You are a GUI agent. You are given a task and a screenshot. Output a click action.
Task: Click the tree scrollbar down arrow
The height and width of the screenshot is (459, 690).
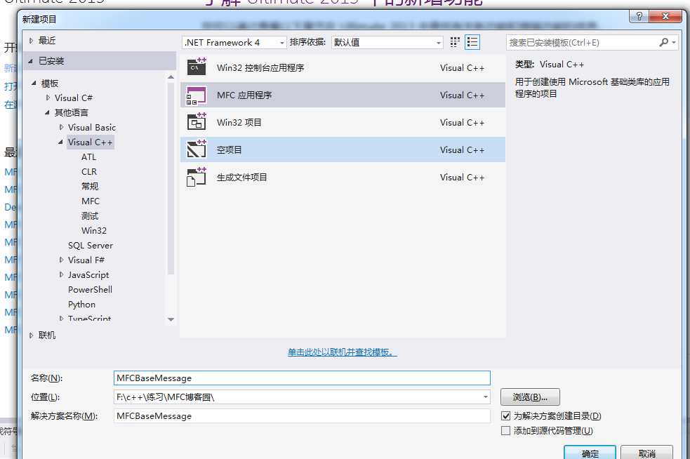pyautogui.click(x=171, y=319)
